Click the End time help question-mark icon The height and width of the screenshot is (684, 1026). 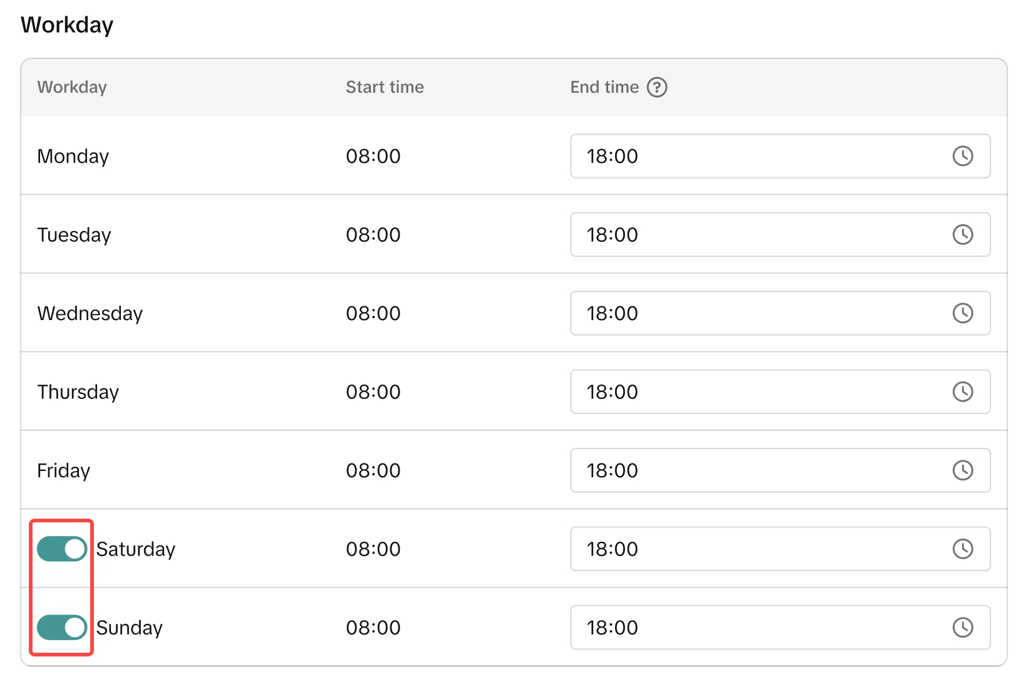(656, 87)
